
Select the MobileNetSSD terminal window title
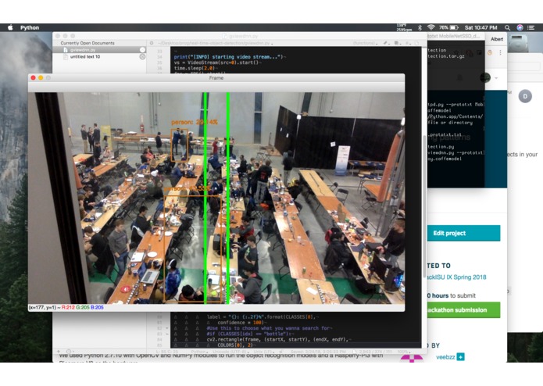(454, 36)
